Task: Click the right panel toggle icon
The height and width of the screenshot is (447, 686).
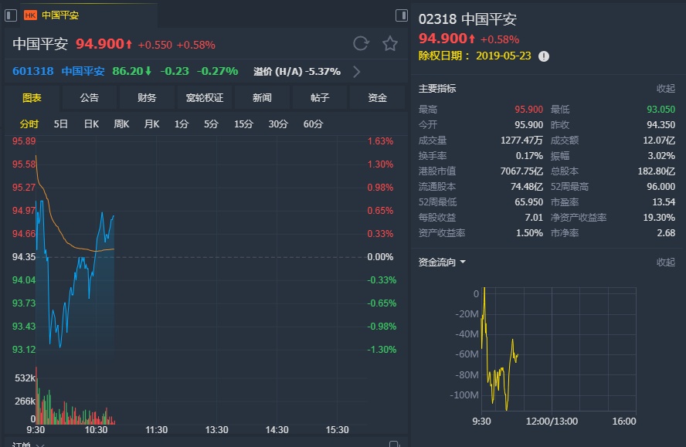Action: [x=401, y=15]
